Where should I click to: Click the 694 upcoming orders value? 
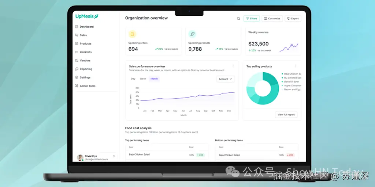pos(133,49)
